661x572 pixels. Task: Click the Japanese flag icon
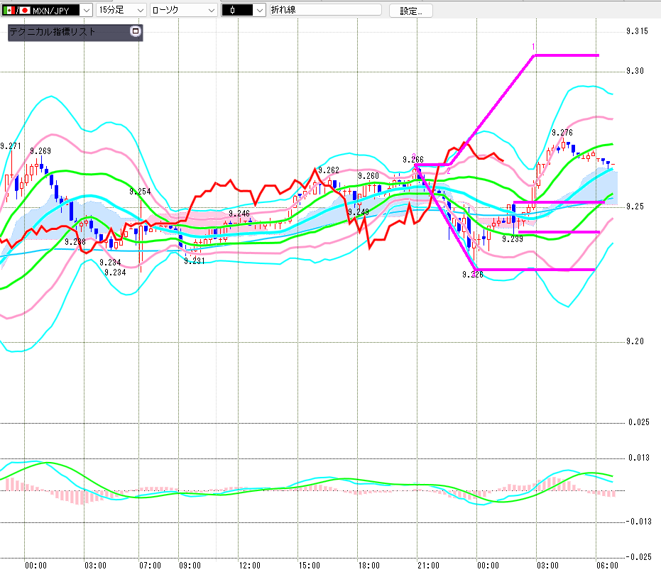point(24,11)
